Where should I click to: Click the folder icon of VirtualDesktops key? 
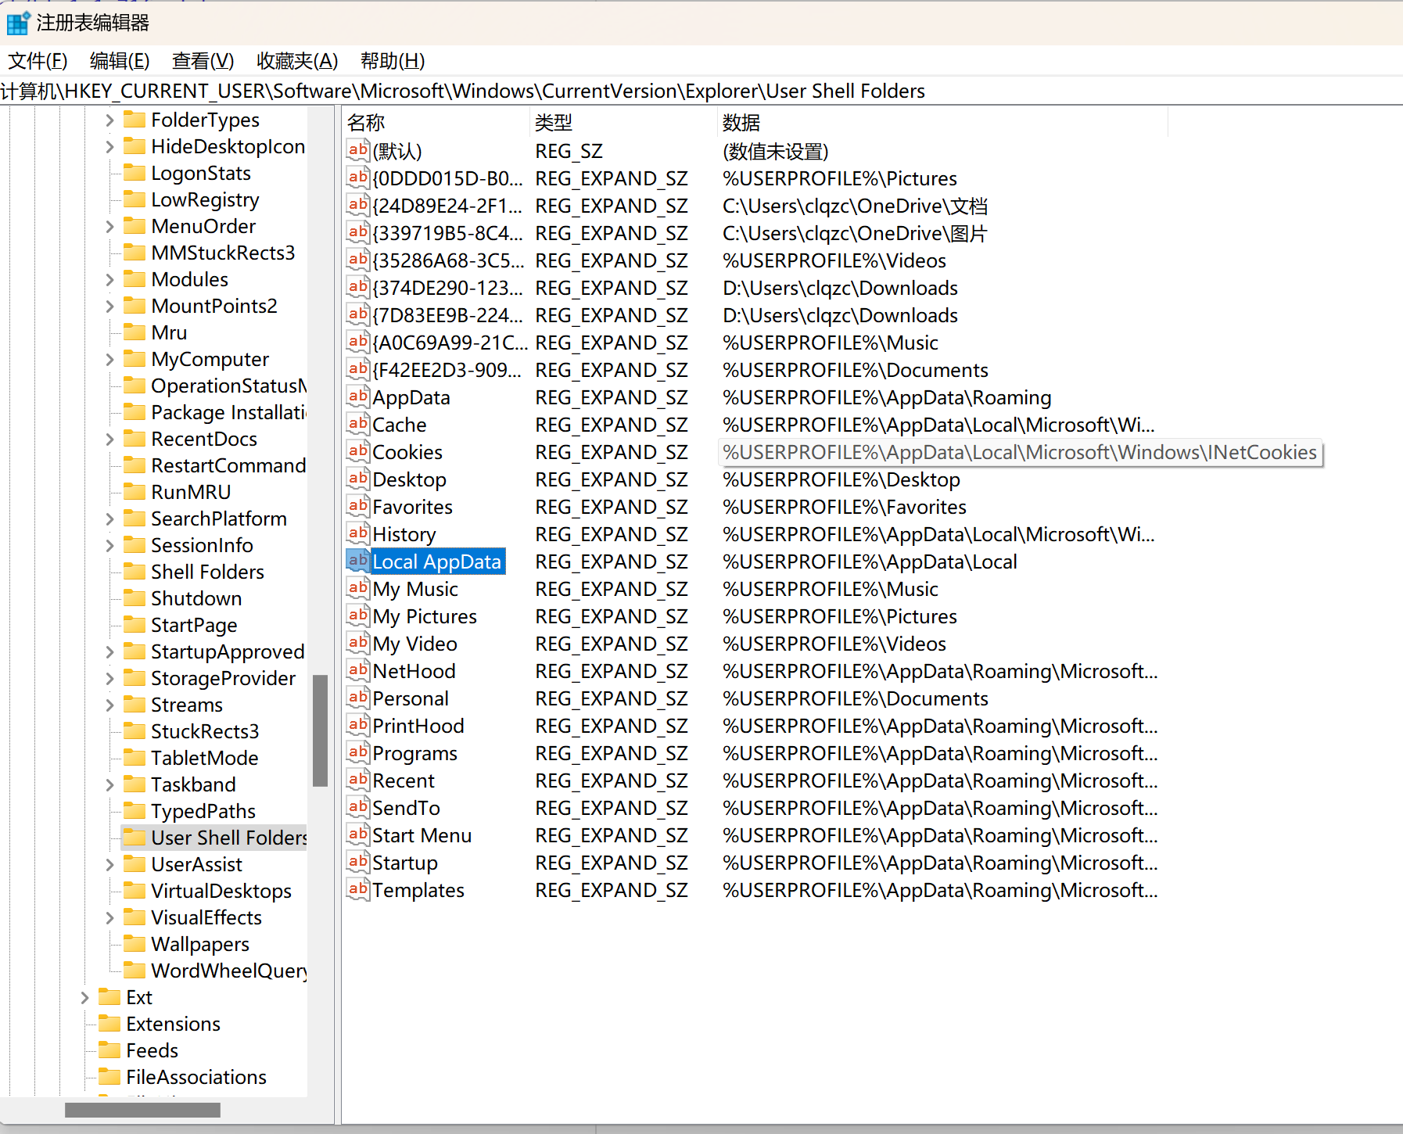tap(135, 890)
